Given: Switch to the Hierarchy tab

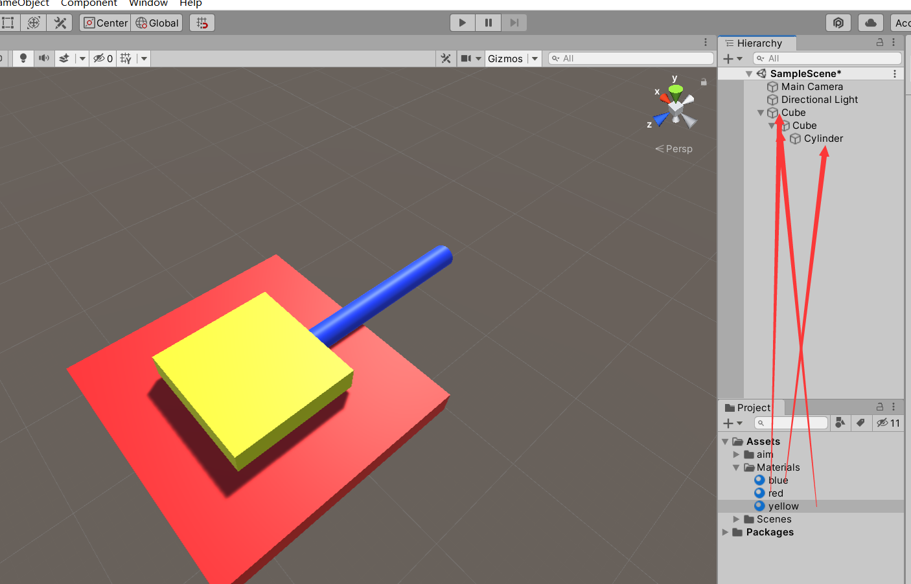Looking at the screenshot, I should pyautogui.click(x=757, y=43).
